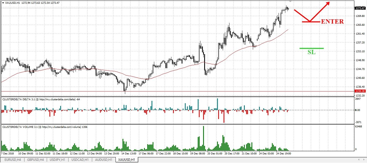Select the green SL text label
Image resolution: width=367 pixels, height=163 pixels.
(x=311, y=52)
